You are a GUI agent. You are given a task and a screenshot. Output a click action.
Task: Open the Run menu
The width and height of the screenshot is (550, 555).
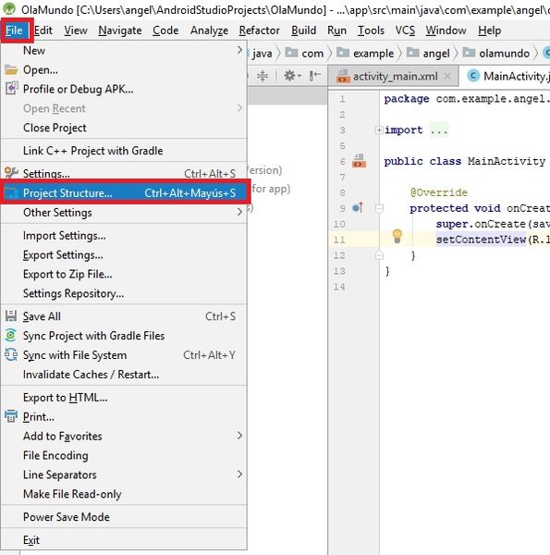(336, 31)
